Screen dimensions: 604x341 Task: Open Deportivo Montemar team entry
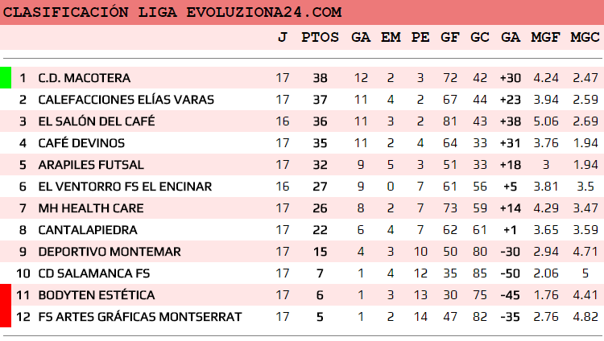coord(98,252)
